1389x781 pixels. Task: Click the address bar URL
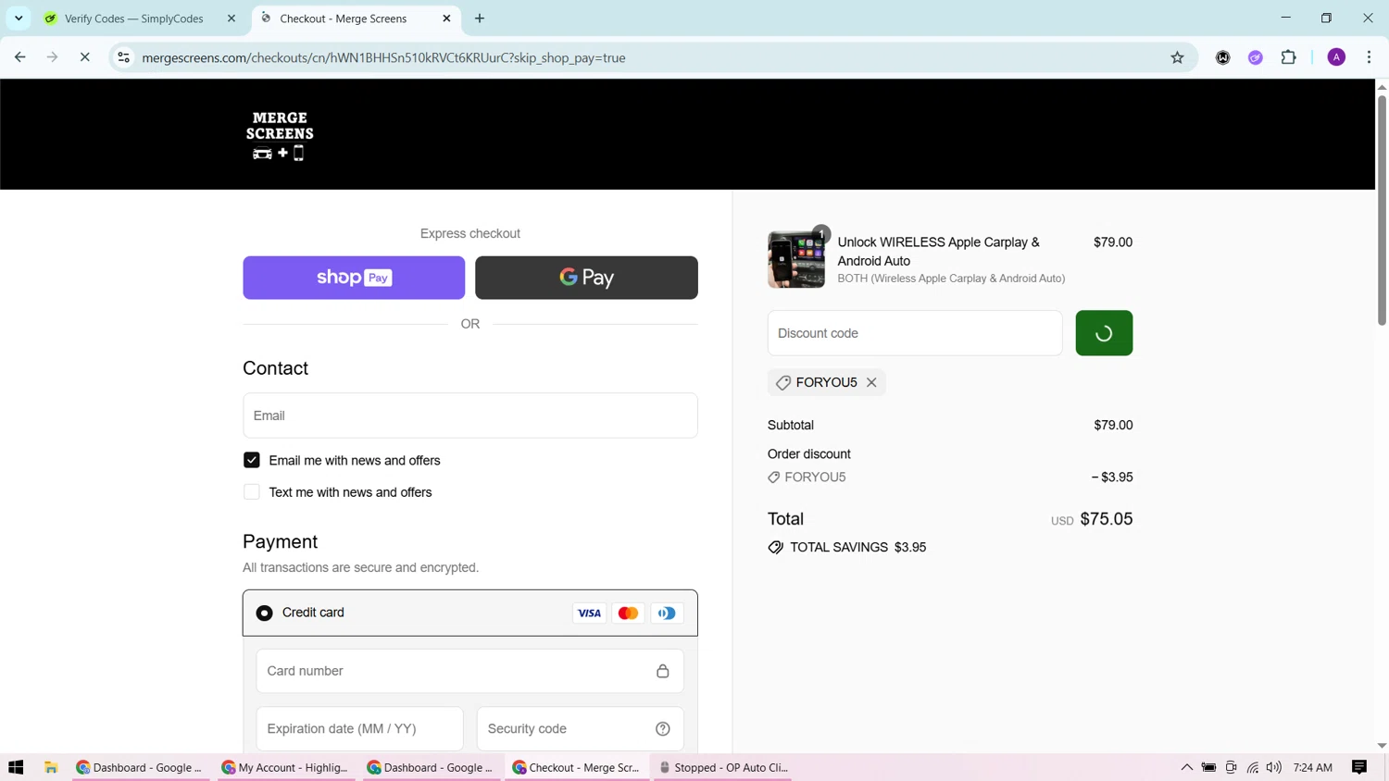[x=383, y=57]
